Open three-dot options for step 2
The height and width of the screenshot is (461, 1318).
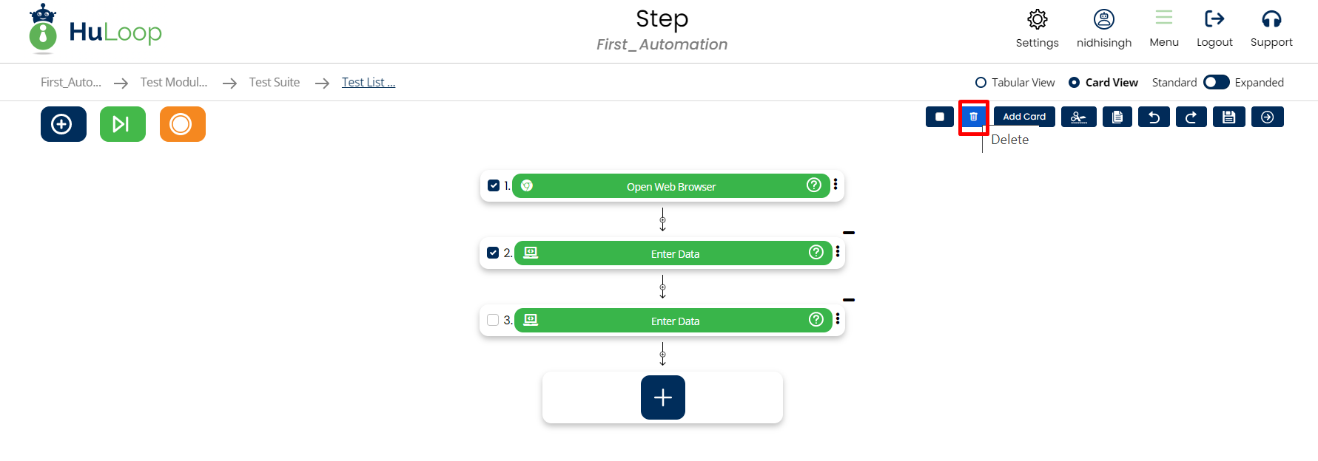(838, 251)
